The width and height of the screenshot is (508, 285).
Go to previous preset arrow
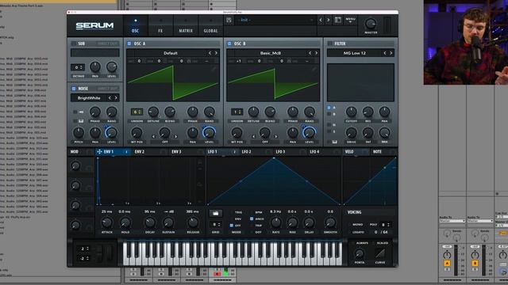click(321, 20)
